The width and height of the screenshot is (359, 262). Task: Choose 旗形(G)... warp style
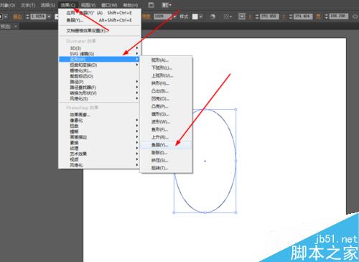[166, 114]
